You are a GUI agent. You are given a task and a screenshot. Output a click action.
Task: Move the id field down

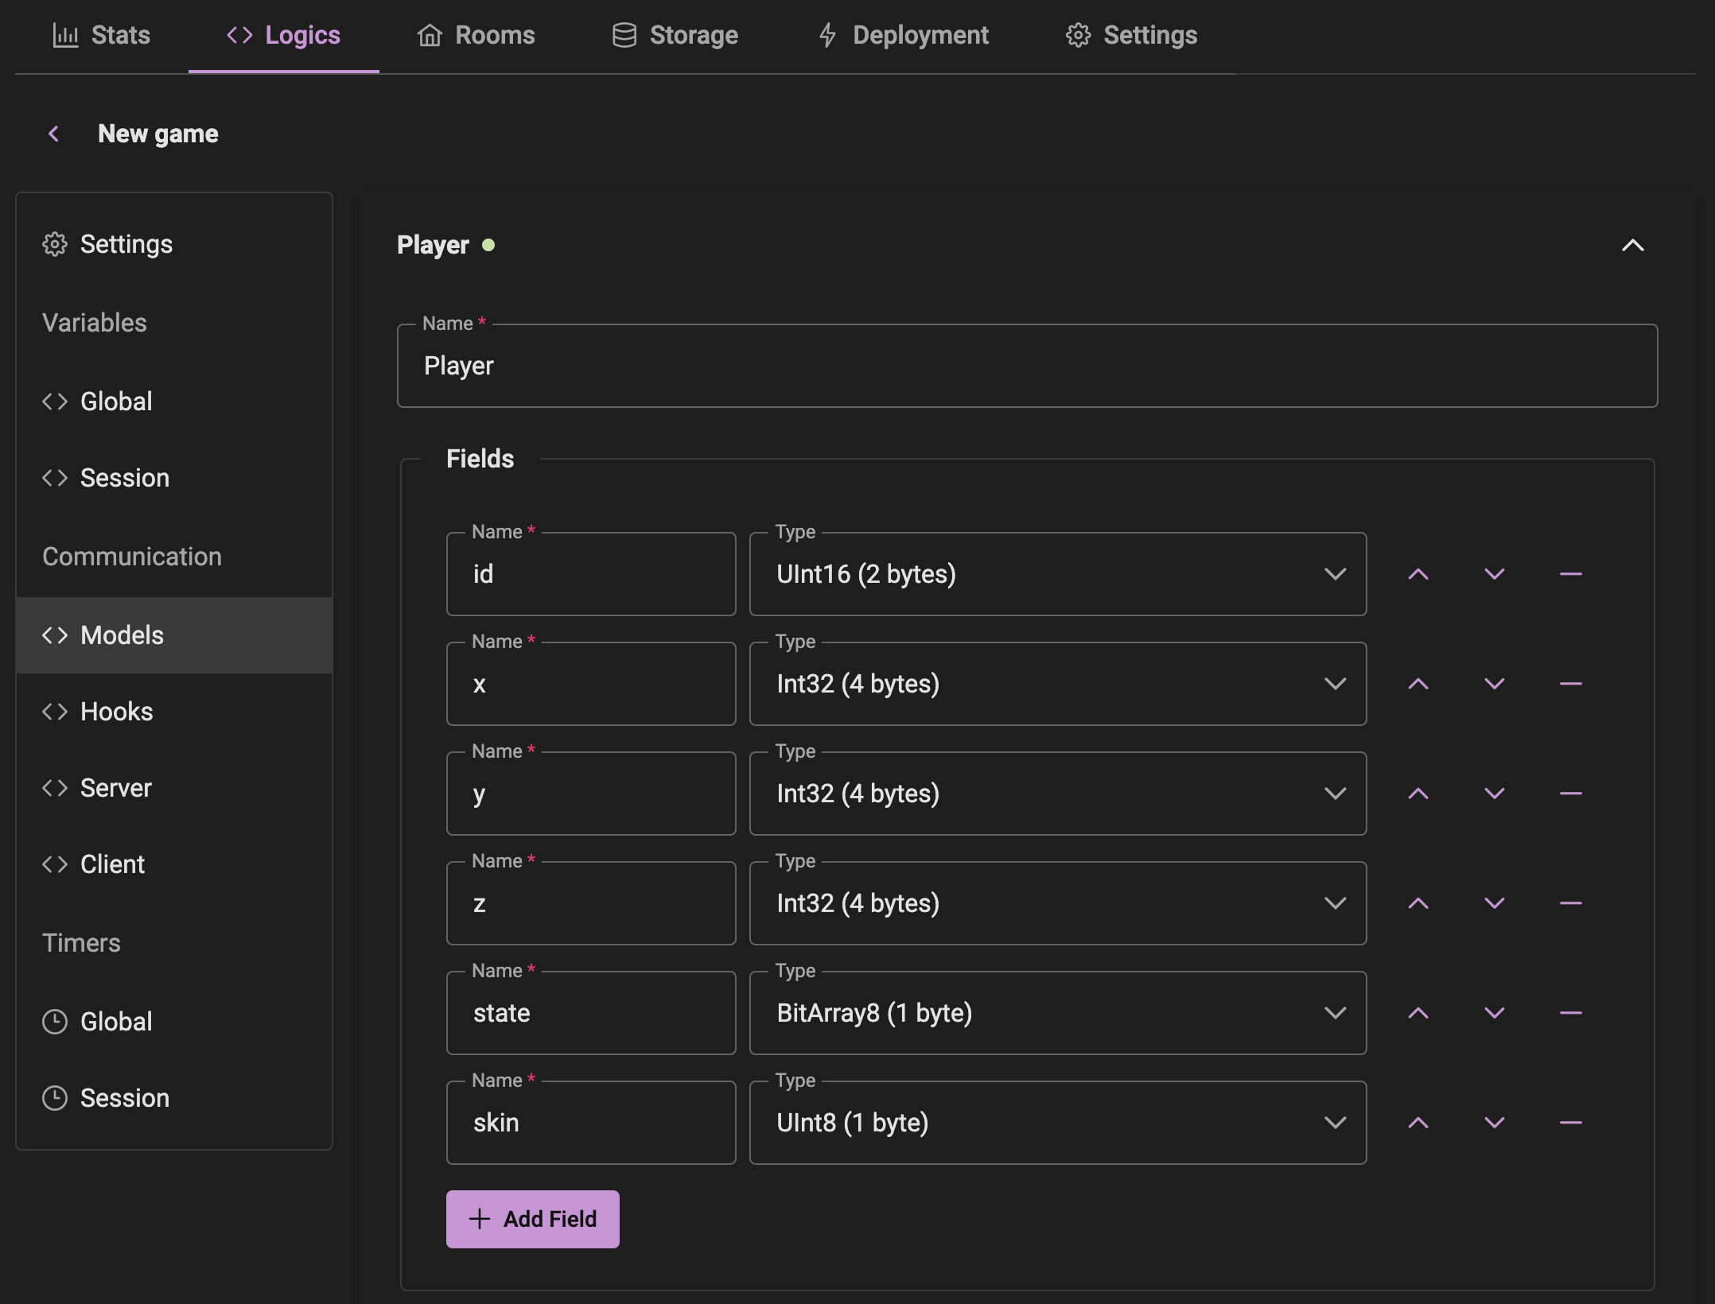1495,573
